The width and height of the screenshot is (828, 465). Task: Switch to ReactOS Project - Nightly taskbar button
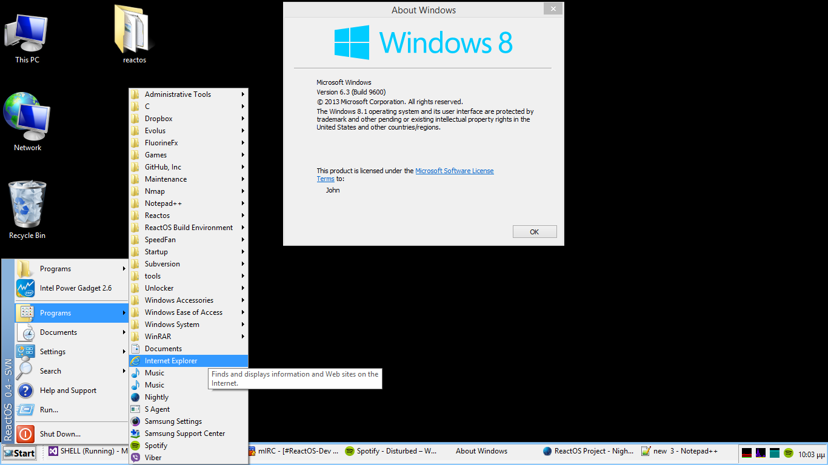[x=589, y=451]
